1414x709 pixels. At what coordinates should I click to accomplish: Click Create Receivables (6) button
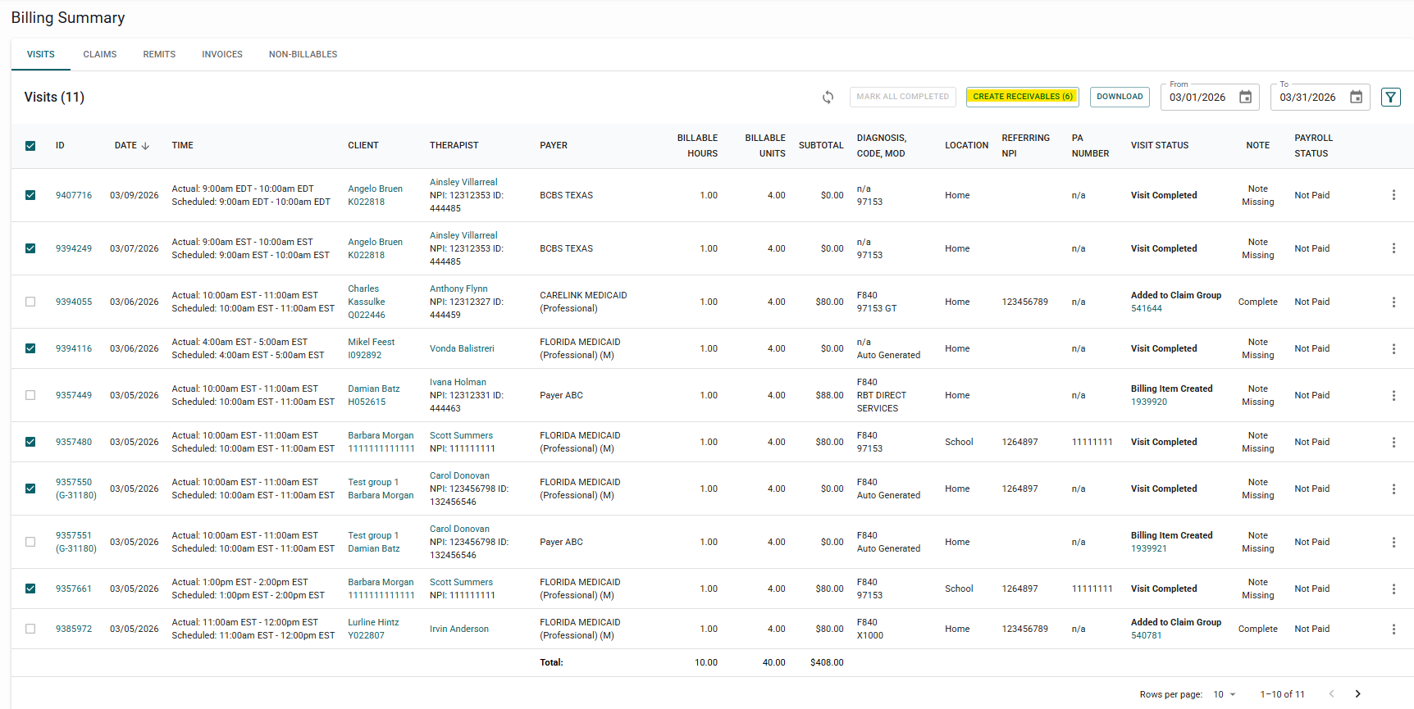click(x=1022, y=97)
